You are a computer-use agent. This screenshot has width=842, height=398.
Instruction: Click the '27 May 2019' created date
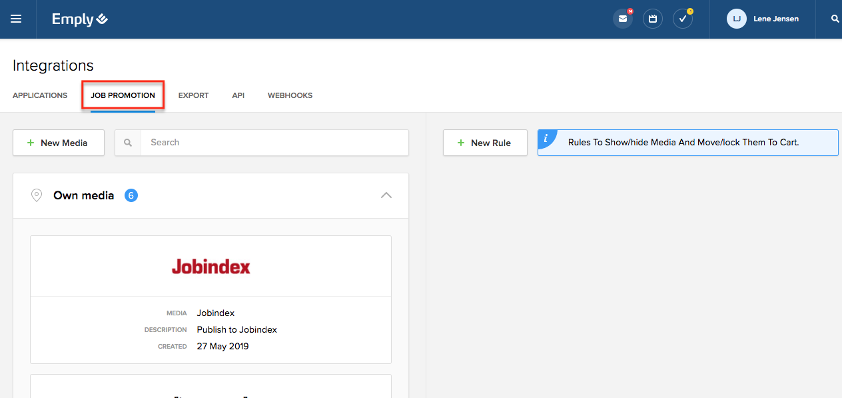[x=223, y=346]
